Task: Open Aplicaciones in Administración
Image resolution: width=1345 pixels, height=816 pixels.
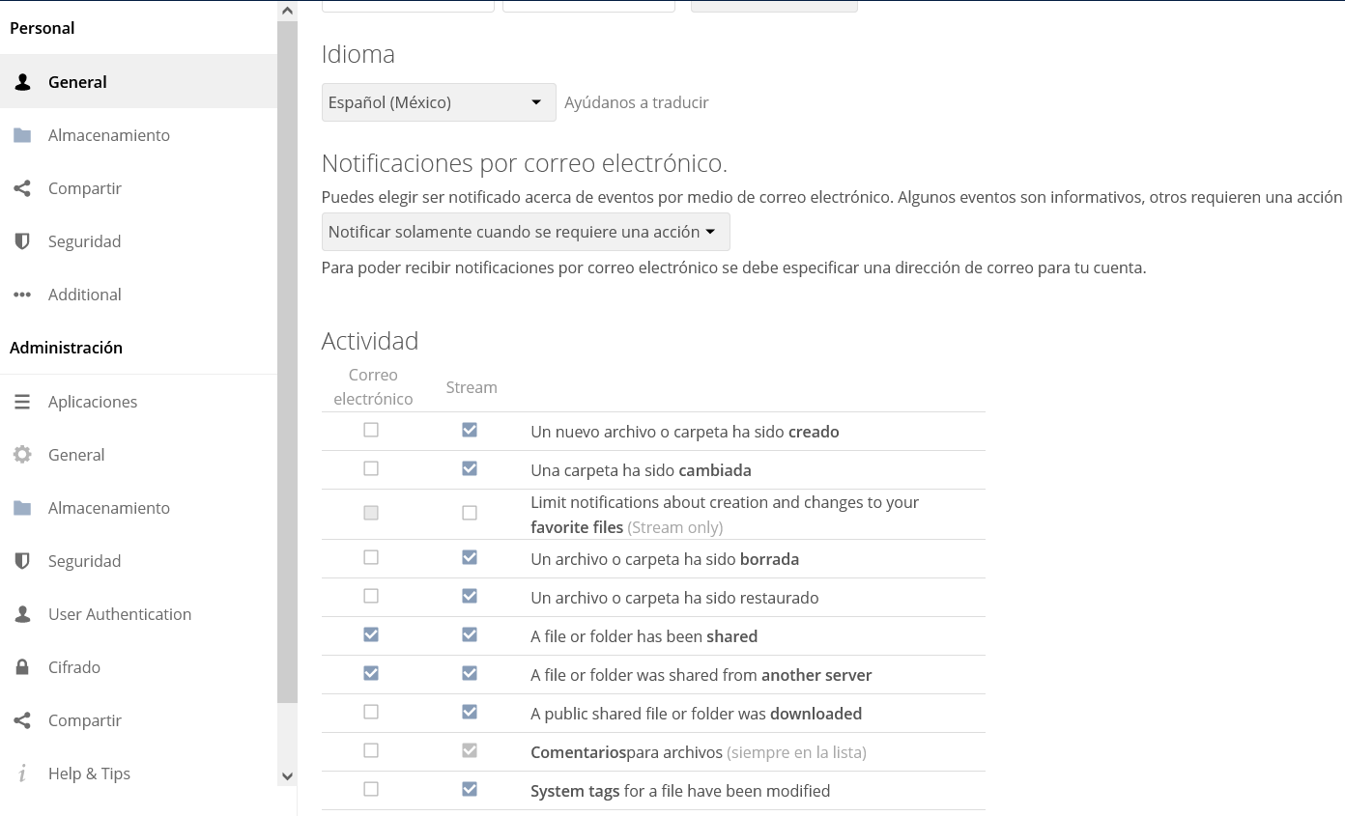Action: 138,402
